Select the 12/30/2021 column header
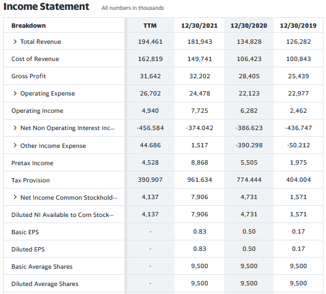 pyautogui.click(x=199, y=25)
